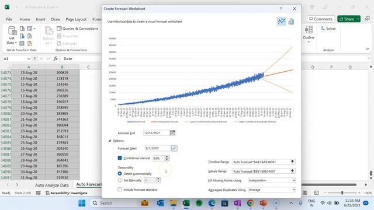
Task: Click the Forecast End date field
Action: (x=156, y=133)
